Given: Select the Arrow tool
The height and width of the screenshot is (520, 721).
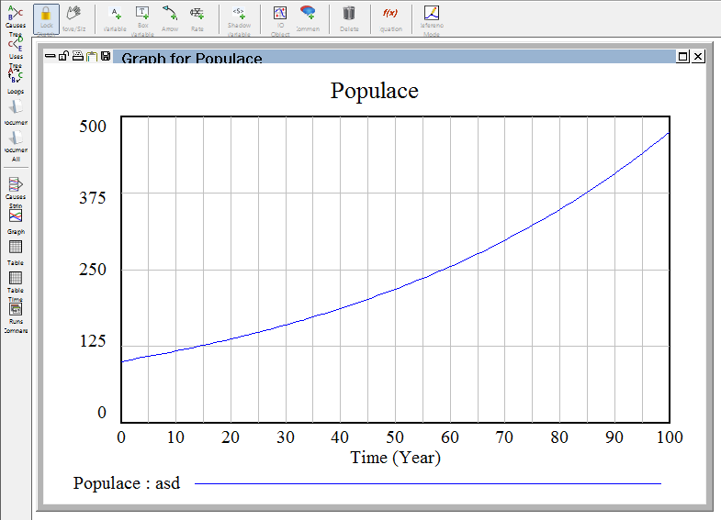Looking at the screenshot, I should (170, 17).
